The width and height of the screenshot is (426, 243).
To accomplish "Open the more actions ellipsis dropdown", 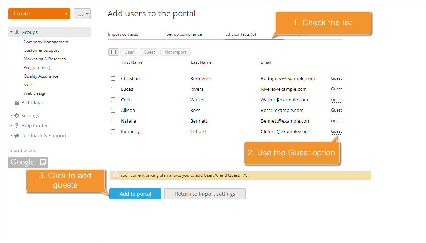I will click(82, 14).
